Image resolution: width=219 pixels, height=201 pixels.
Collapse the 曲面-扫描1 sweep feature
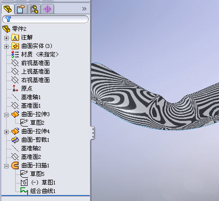coord(6,166)
